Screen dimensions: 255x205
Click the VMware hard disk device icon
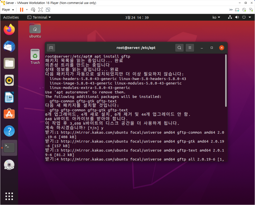(237, 10)
